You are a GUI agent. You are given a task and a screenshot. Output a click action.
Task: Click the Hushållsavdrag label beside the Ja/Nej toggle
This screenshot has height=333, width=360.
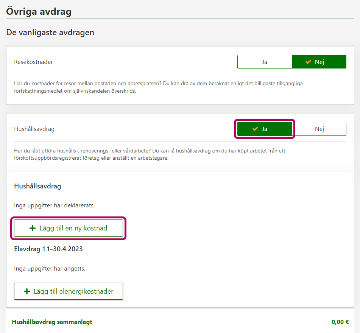click(34, 129)
